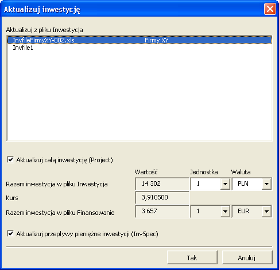Image resolution: width=279 pixels, height=270 pixels.
Task: Close the Aktualizuj inwestycję dialog
Action: tap(270, 9)
